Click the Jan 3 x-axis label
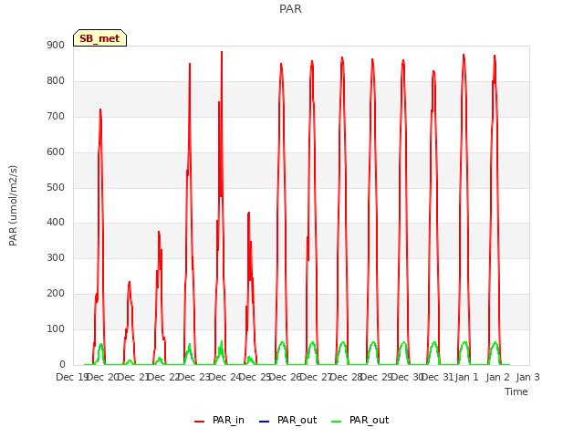 527,377
